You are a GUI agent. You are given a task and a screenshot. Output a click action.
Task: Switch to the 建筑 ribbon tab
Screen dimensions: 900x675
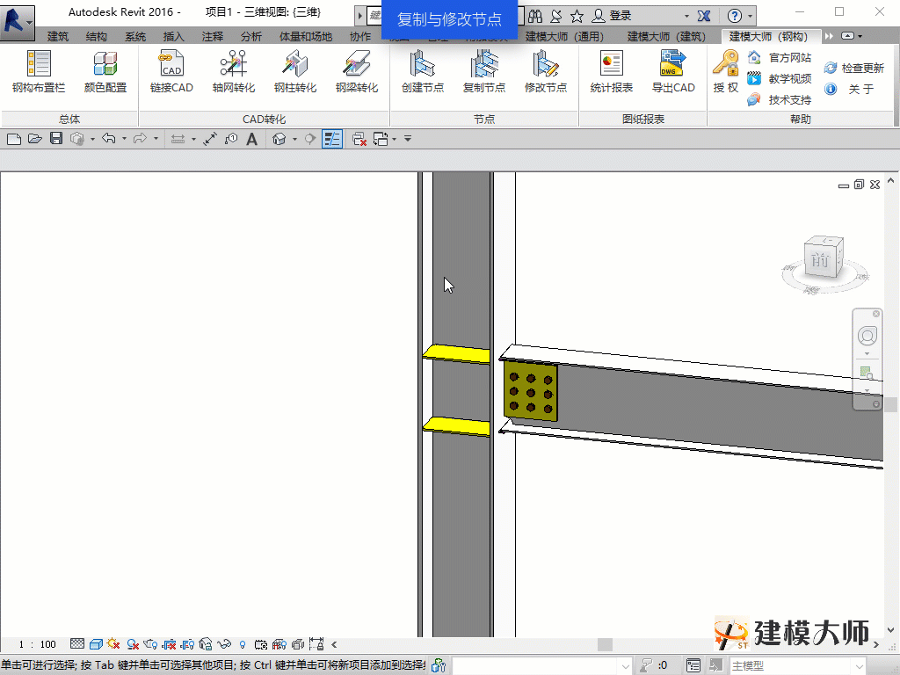(57, 36)
